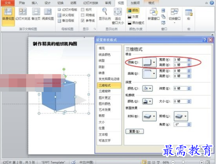The width and height of the screenshot is (216, 164).
Task: Open Macros (宏)
Action: tap(189, 14)
